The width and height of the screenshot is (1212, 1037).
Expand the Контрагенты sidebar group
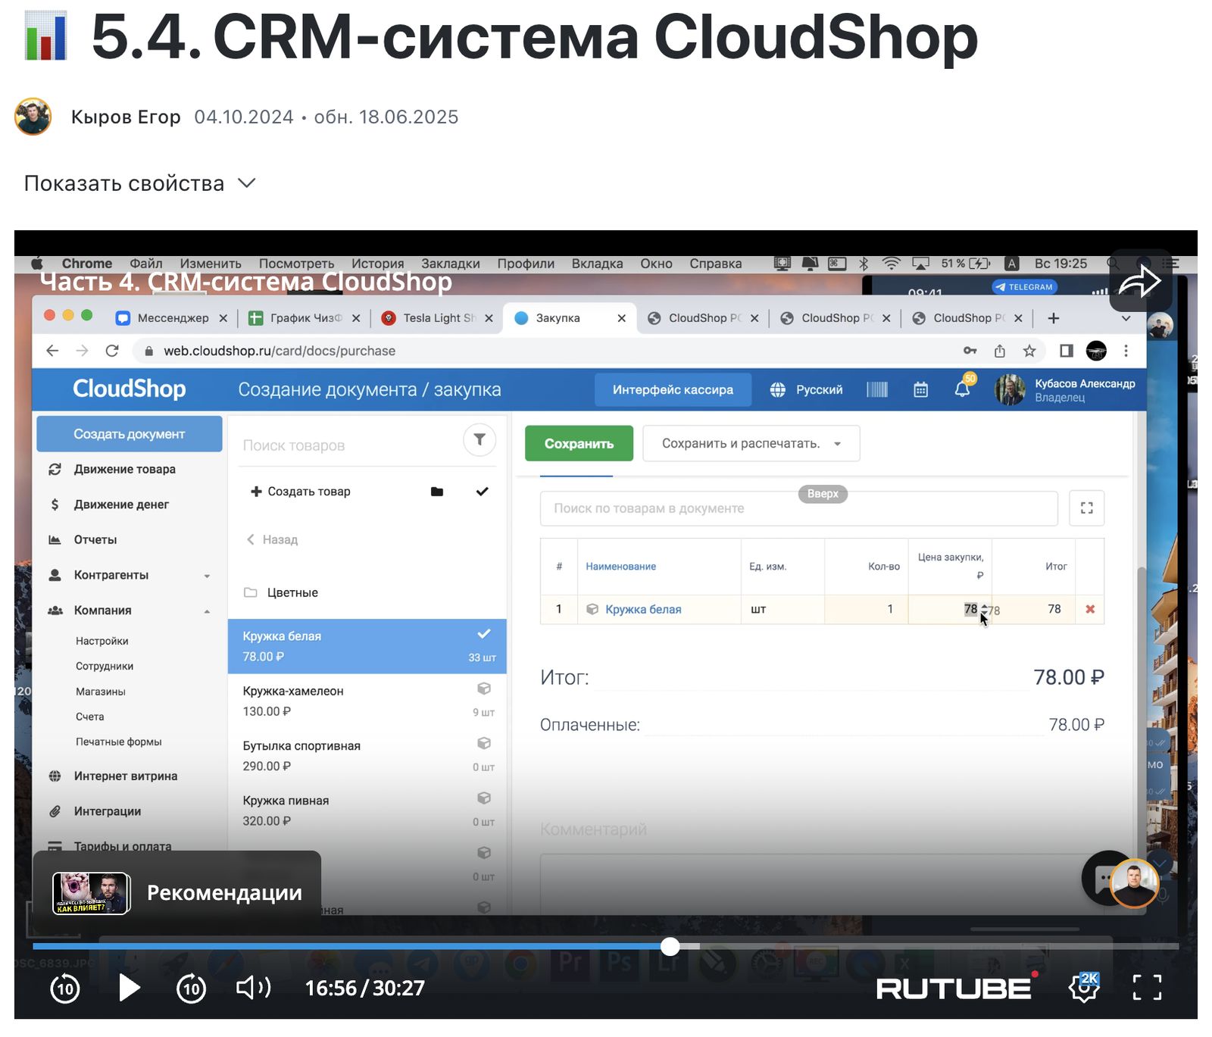(x=129, y=575)
